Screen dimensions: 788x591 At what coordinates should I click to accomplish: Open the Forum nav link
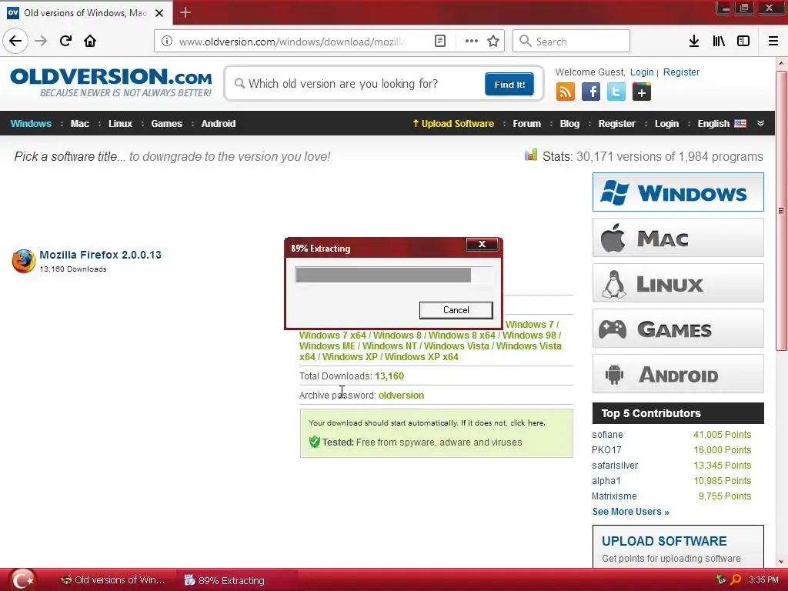[x=526, y=124]
